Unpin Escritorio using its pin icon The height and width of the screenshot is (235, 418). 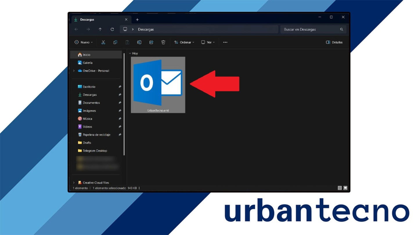click(x=120, y=87)
